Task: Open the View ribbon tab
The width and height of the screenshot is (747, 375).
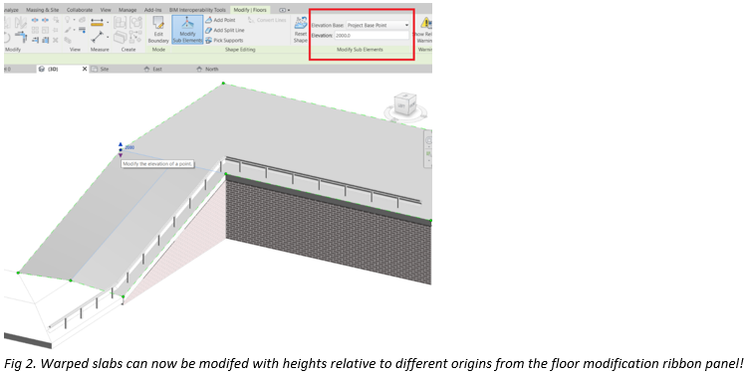Action: coord(106,10)
